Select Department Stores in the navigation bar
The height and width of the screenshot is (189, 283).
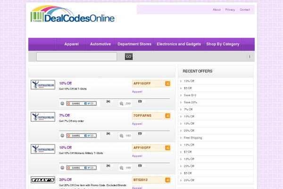click(x=134, y=44)
